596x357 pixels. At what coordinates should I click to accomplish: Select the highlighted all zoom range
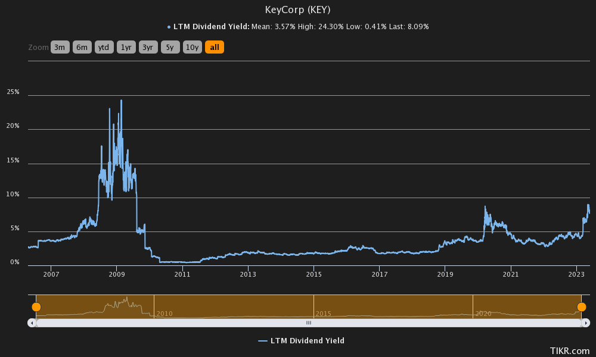tap(214, 47)
